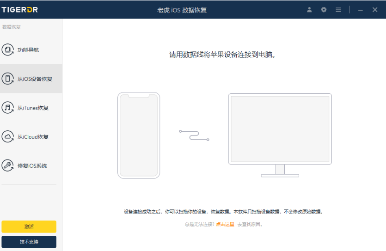
Task: Click the 去查找原因 text
Action: [x=250, y=224]
